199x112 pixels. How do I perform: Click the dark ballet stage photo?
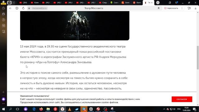pyautogui.click(x=75, y=26)
